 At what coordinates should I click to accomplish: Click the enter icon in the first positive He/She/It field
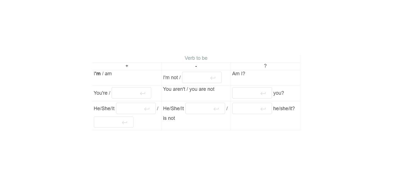[147, 109]
